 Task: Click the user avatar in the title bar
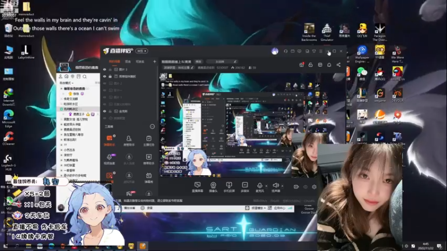pyautogui.click(x=275, y=51)
